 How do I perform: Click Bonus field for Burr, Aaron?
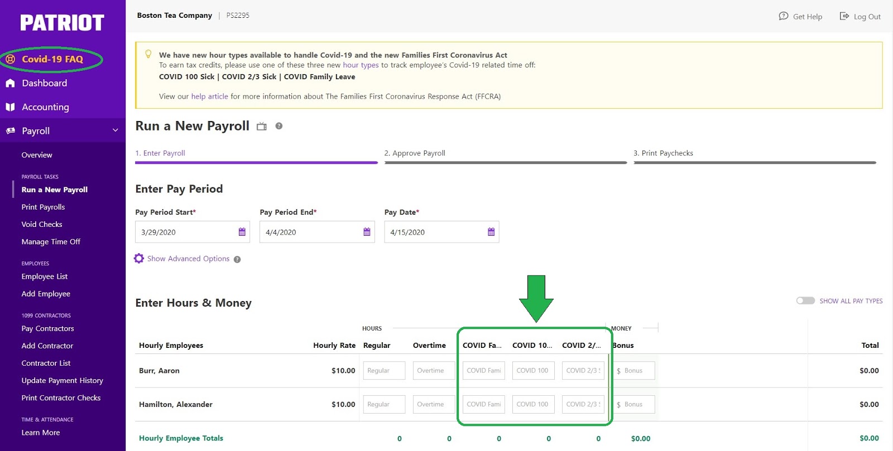click(633, 371)
